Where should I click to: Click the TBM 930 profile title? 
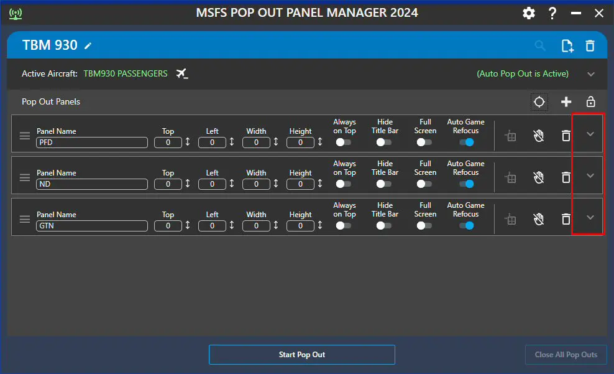pos(50,45)
